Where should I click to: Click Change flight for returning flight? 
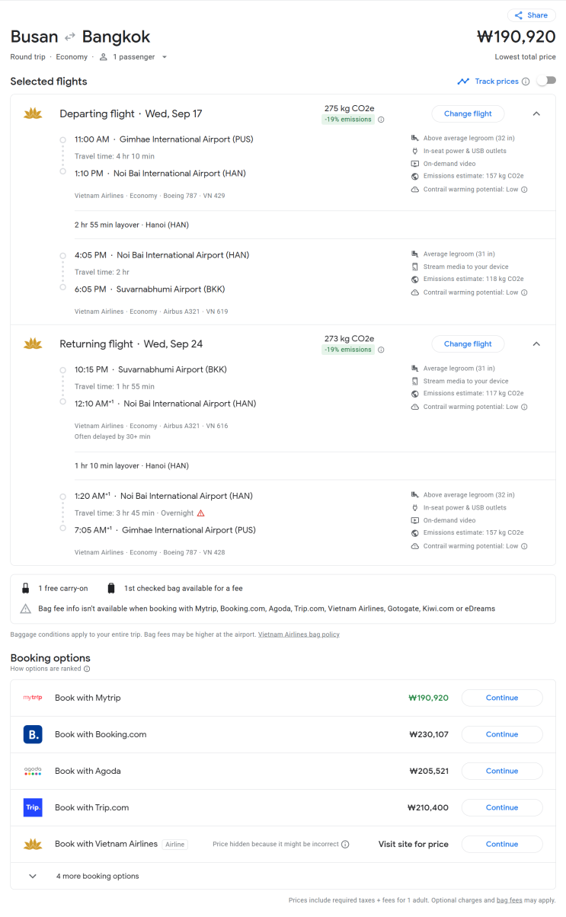pyautogui.click(x=468, y=343)
